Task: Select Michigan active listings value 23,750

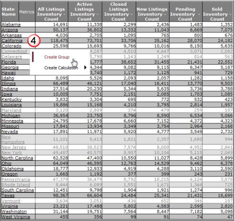Action: click(94, 115)
